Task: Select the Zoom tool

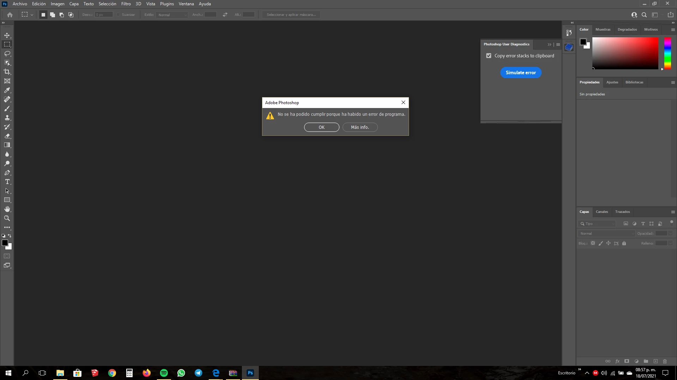Action: pos(7,218)
